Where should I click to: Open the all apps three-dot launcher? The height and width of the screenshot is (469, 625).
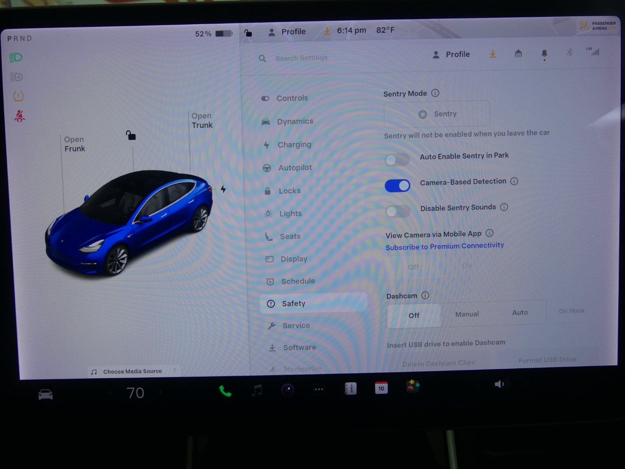coord(319,389)
